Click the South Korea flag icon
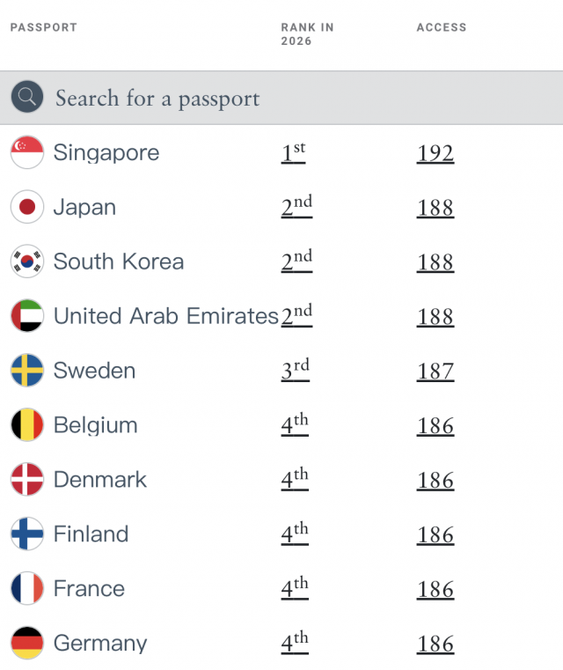The width and height of the screenshot is (563, 670). click(27, 261)
